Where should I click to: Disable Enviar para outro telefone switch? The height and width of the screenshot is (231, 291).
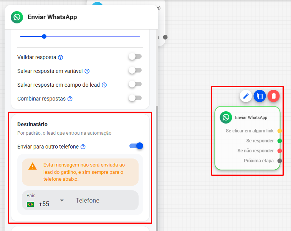click(136, 146)
